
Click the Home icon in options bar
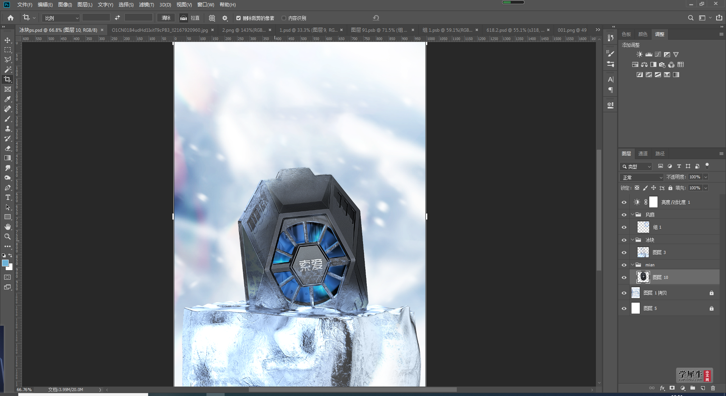coord(11,18)
